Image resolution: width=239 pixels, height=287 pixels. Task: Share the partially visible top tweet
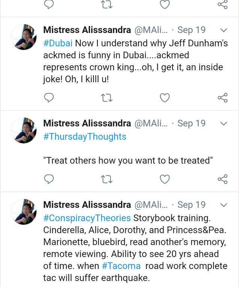click(222, 5)
